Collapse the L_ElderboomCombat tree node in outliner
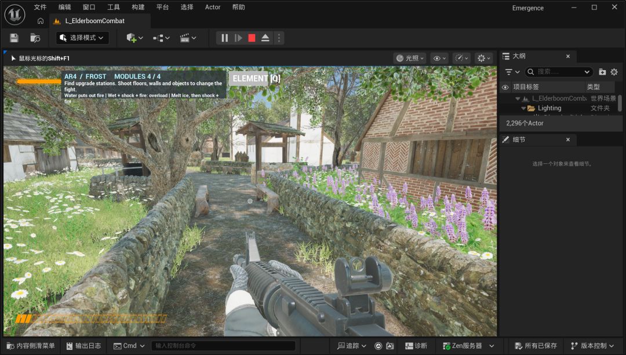This screenshot has width=626, height=355. [x=518, y=98]
